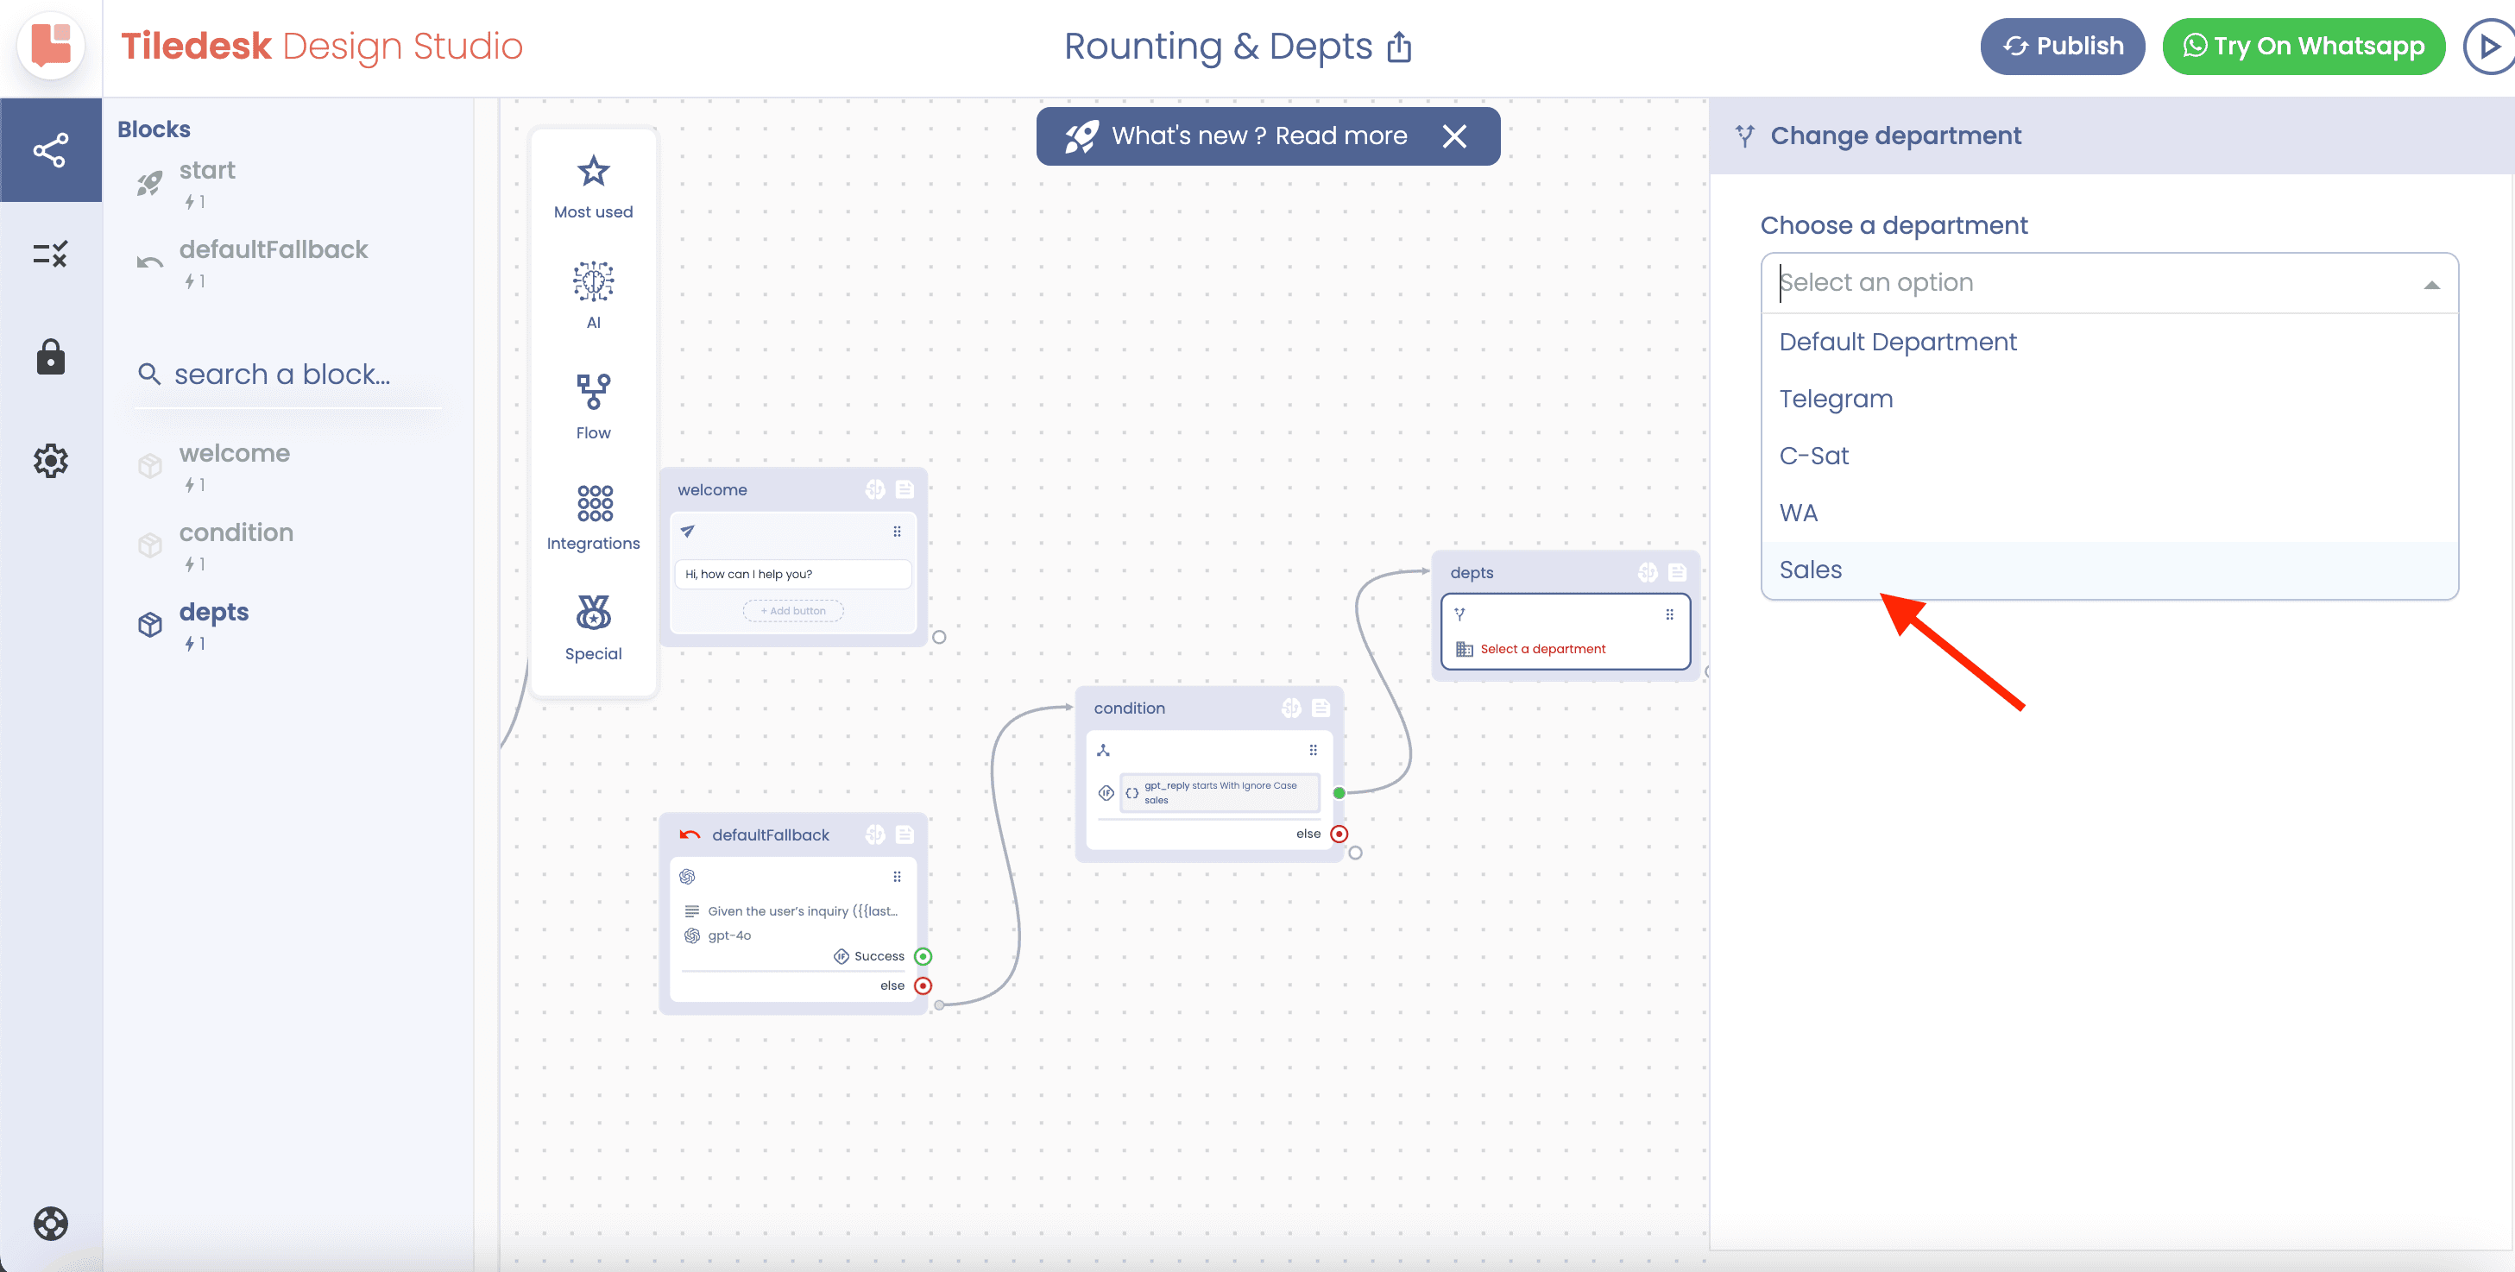Image resolution: width=2515 pixels, height=1272 pixels.
Task: Click Try On Whatsapp button
Action: 2304,46
